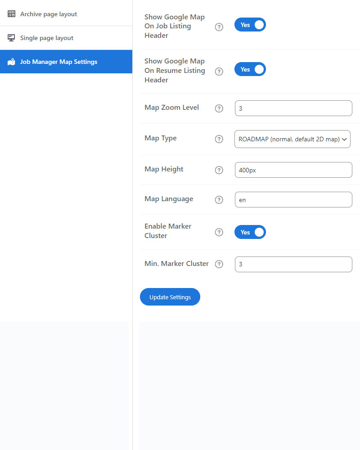The width and height of the screenshot is (360, 450).
Task: Open the Map Type dropdown
Action: click(x=292, y=139)
